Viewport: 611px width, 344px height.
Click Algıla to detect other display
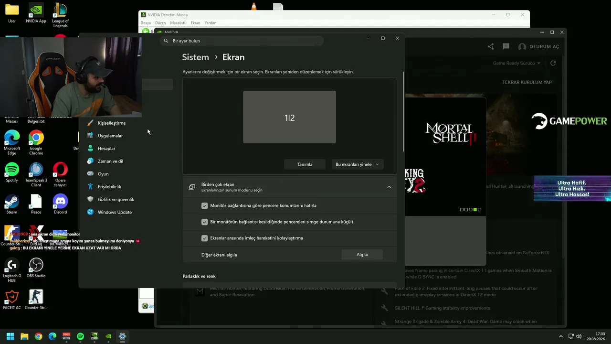[x=362, y=255]
